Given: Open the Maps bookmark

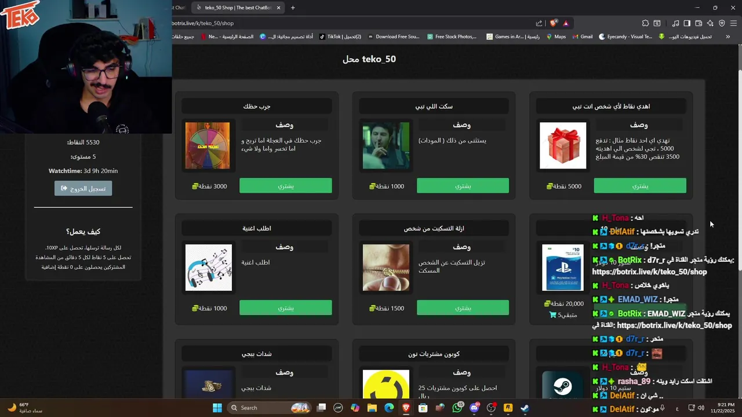Looking at the screenshot, I should click(x=556, y=36).
